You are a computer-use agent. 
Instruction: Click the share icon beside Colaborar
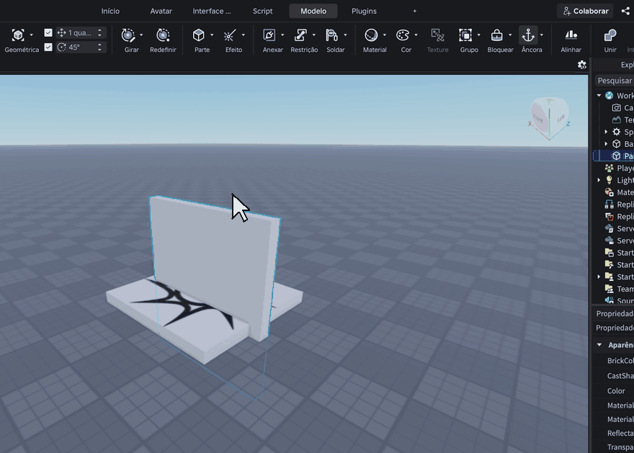pos(625,11)
